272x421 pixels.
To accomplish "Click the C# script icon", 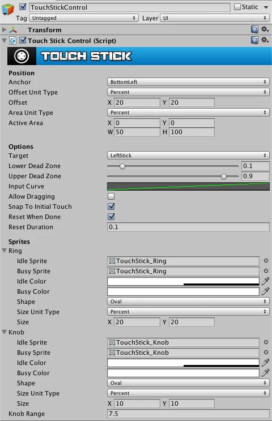I will coord(12,41).
